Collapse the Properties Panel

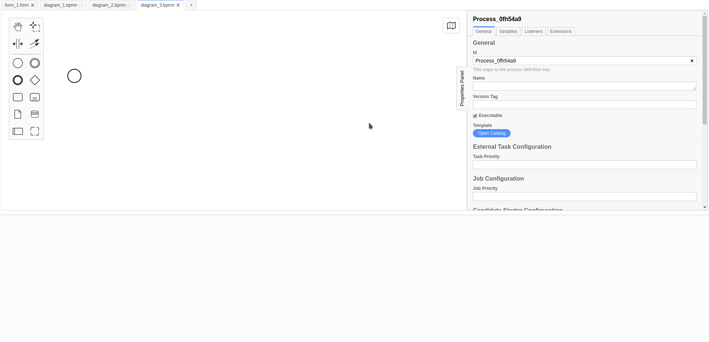click(461, 88)
